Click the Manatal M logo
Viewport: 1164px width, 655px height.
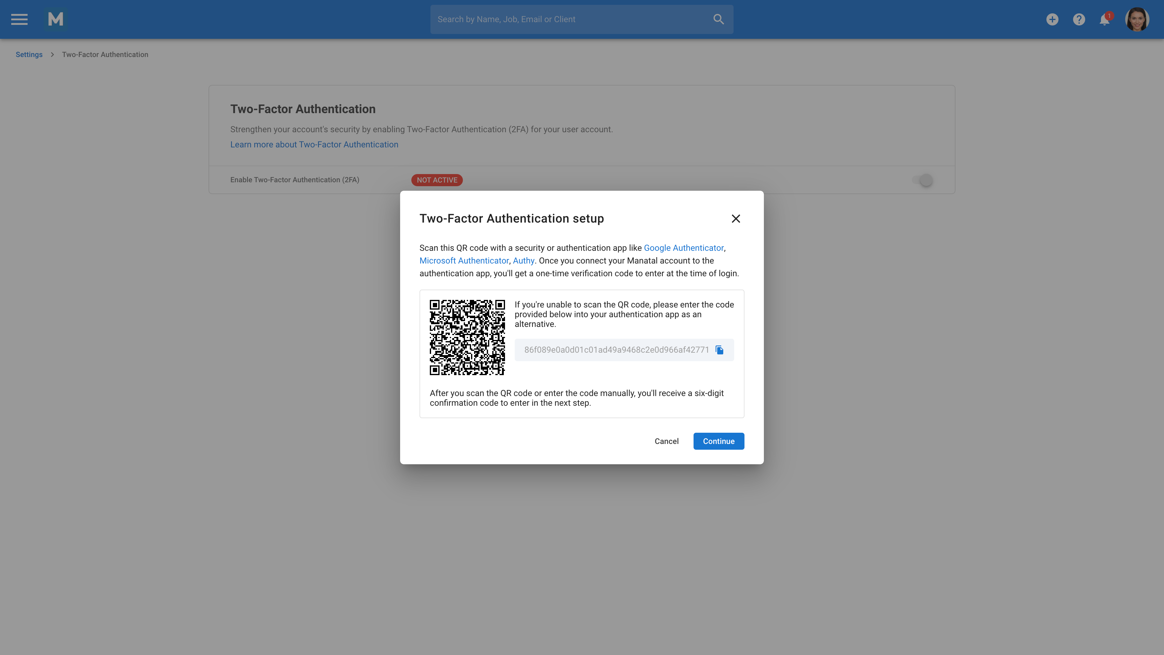(55, 19)
